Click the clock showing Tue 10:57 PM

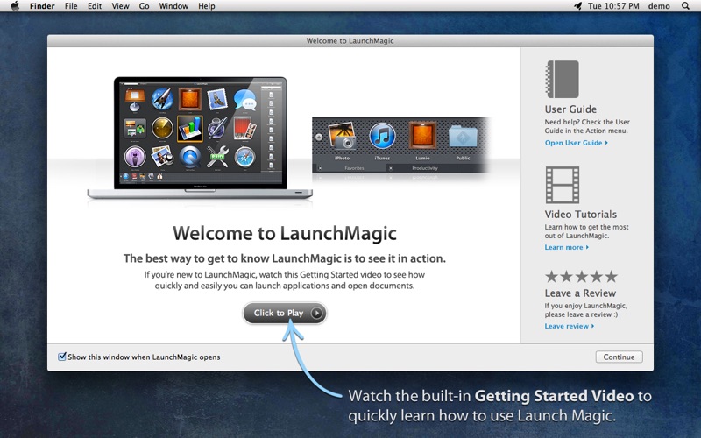click(613, 6)
